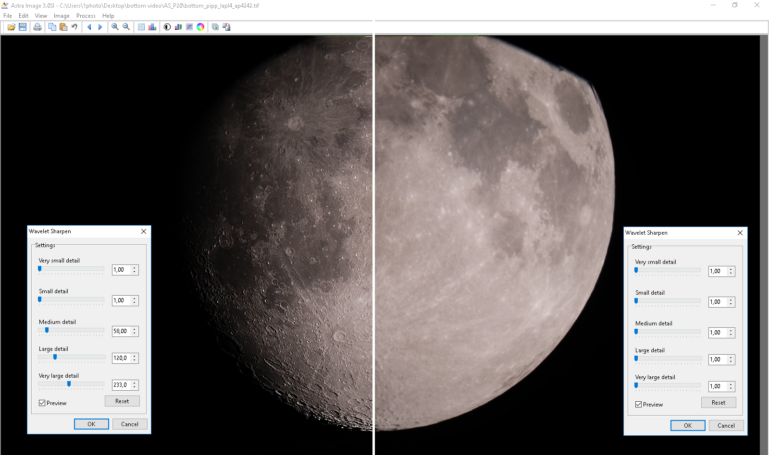Screen dimensions: 769x455
Task: Click the Print icon in toolbar
Action: (37, 27)
